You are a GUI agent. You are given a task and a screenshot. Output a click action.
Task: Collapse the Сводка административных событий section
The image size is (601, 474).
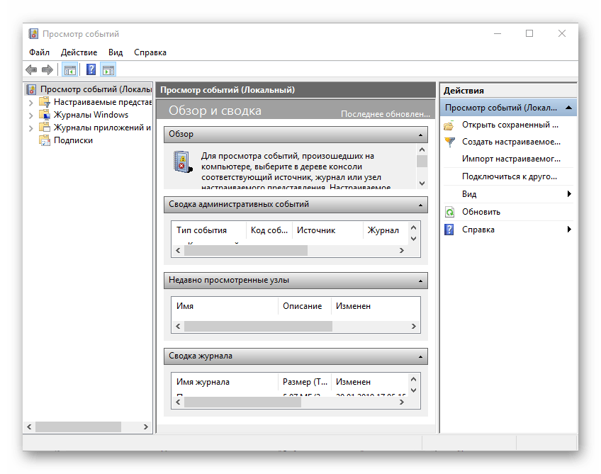coord(420,205)
